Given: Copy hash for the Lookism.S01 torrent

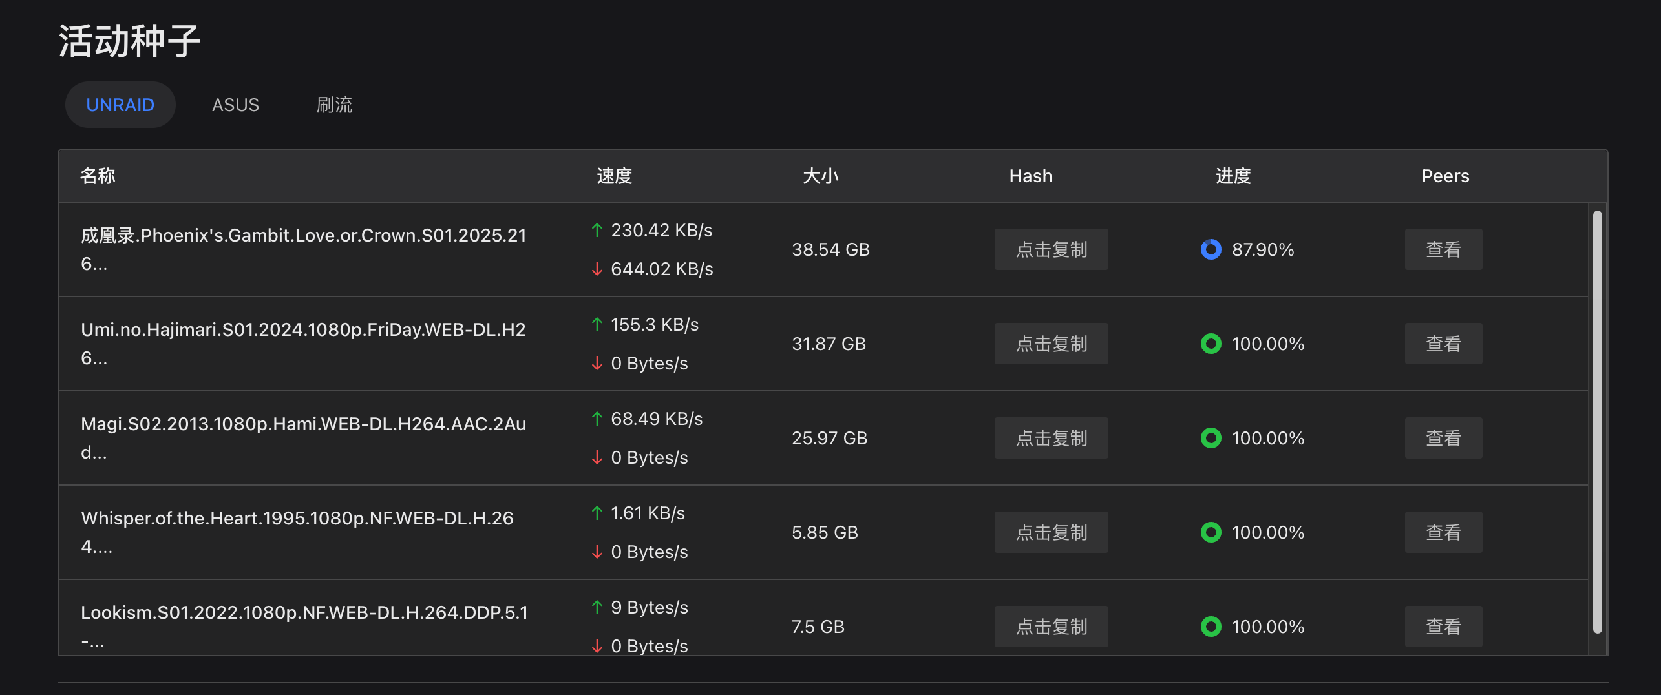Looking at the screenshot, I should pyautogui.click(x=1051, y=627).
